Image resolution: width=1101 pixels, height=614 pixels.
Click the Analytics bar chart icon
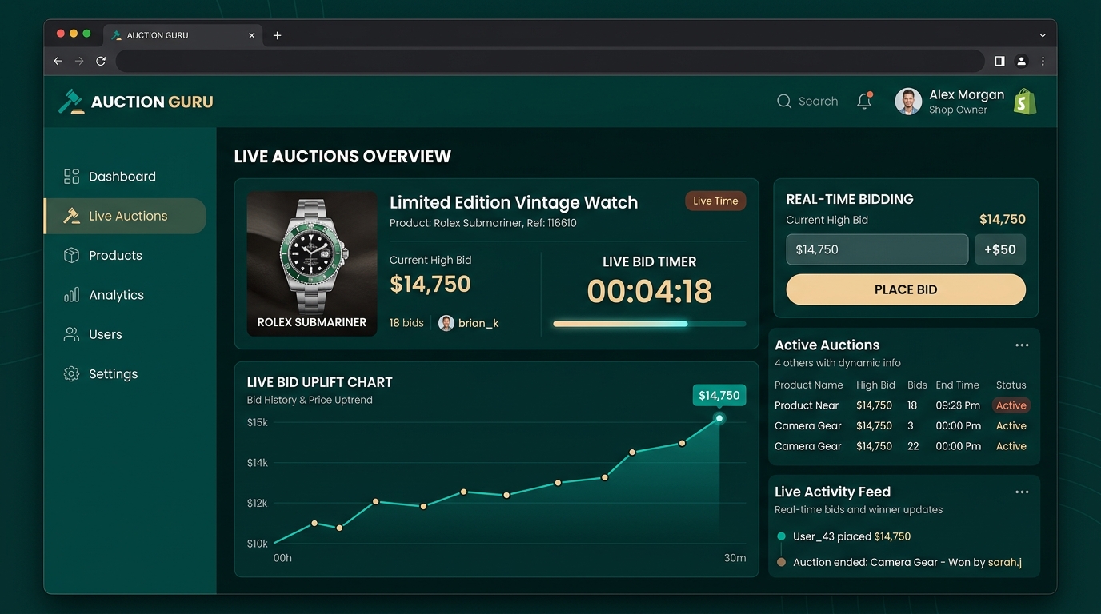click(x=72, y=295)
